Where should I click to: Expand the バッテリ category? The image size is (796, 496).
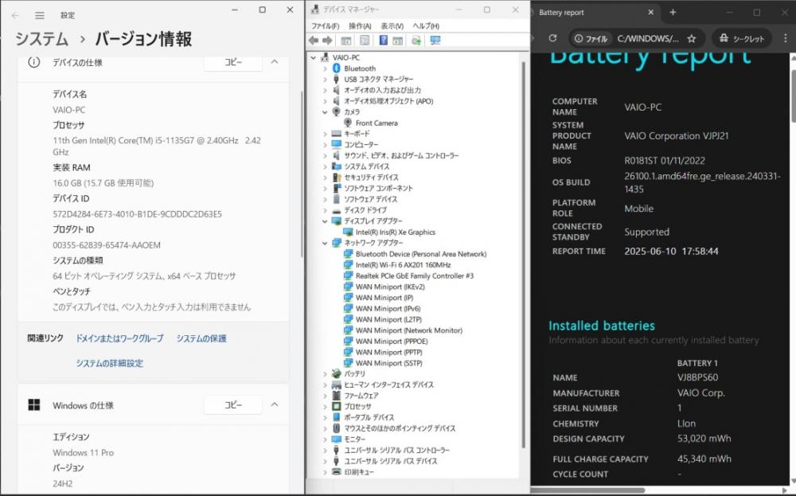coord(325,373)
